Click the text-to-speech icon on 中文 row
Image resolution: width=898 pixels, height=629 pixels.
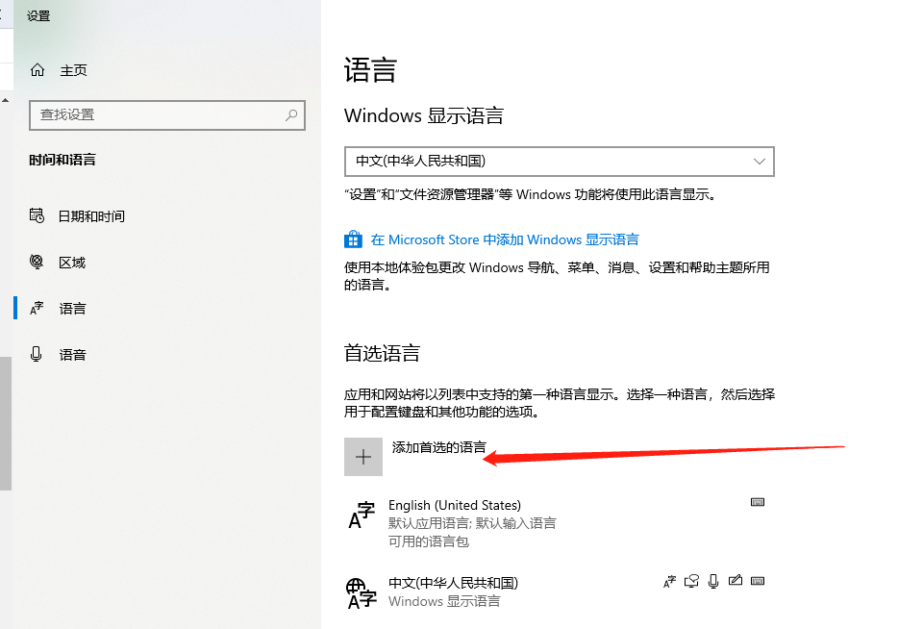click(691, 581)
